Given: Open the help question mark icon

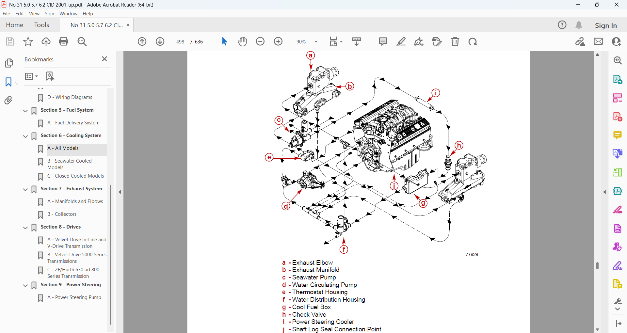Looking at the screenshot, I should (x=562, y=25).
